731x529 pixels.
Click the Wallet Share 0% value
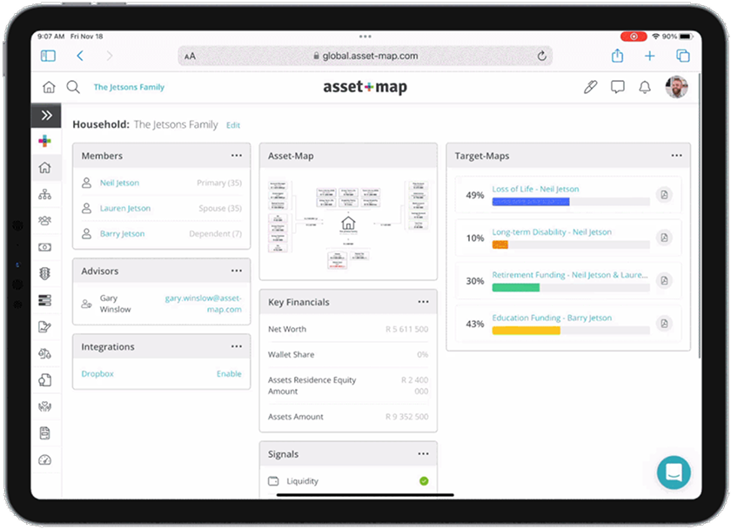(x=422, y=355)
